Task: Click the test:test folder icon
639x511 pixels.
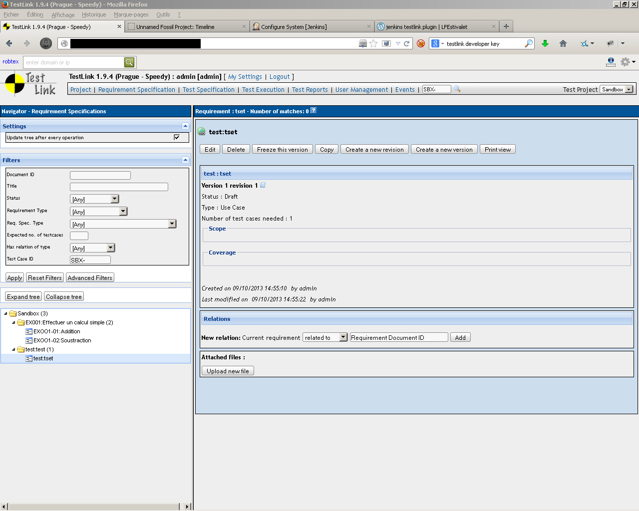Action: [21, 349]
